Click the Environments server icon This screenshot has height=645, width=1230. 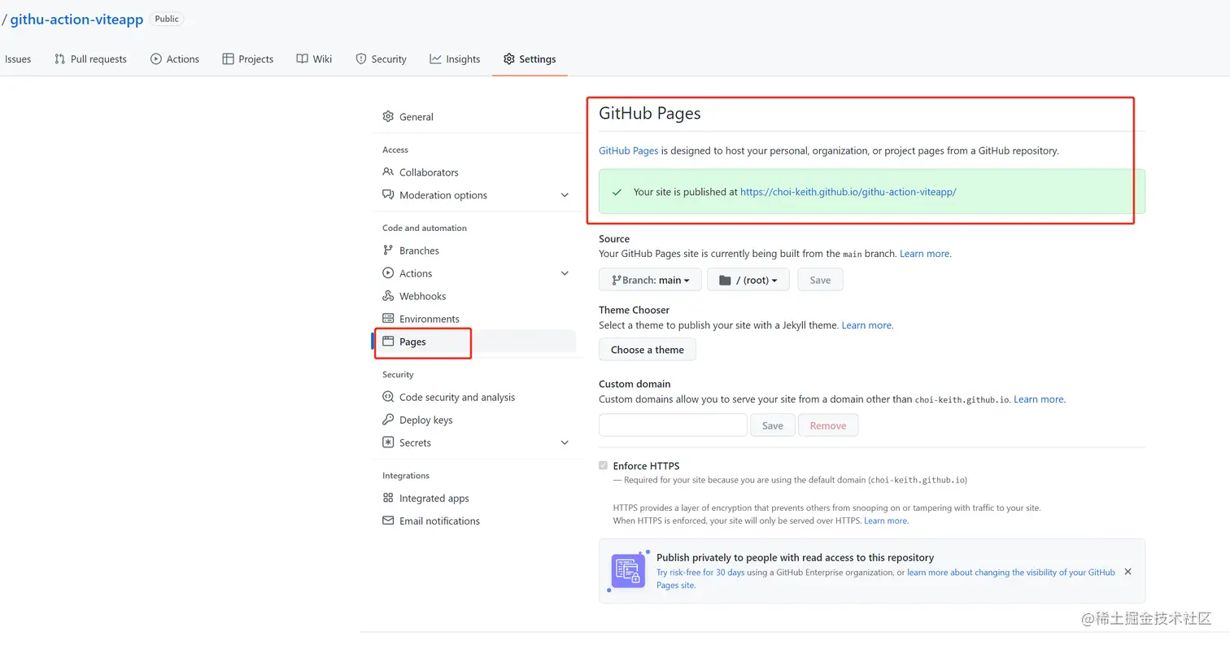(x=388, y=318)
